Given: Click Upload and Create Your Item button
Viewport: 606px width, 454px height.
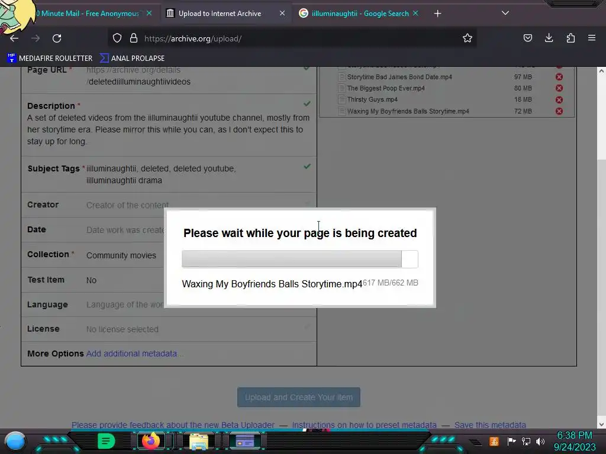Looking at the screenshot, I should pos(299,397).
